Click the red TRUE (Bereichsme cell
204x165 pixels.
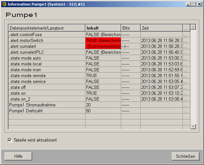[103, 40]
